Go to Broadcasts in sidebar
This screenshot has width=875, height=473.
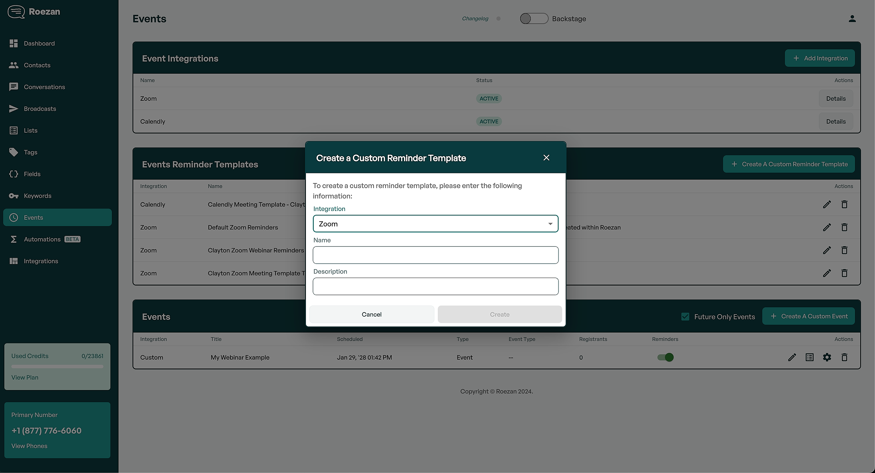[x=40, y=109]
